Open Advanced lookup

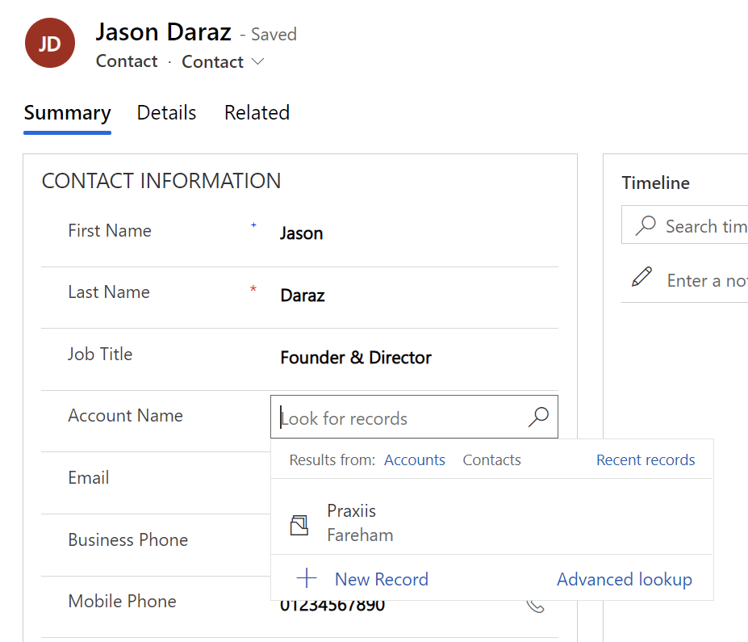pos(625,579)
